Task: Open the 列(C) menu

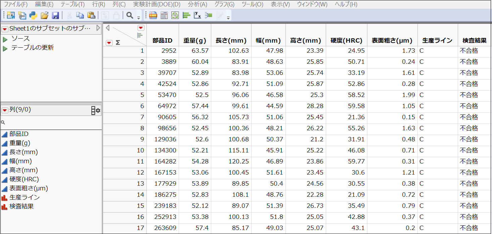Action: (x=119, y=4)
